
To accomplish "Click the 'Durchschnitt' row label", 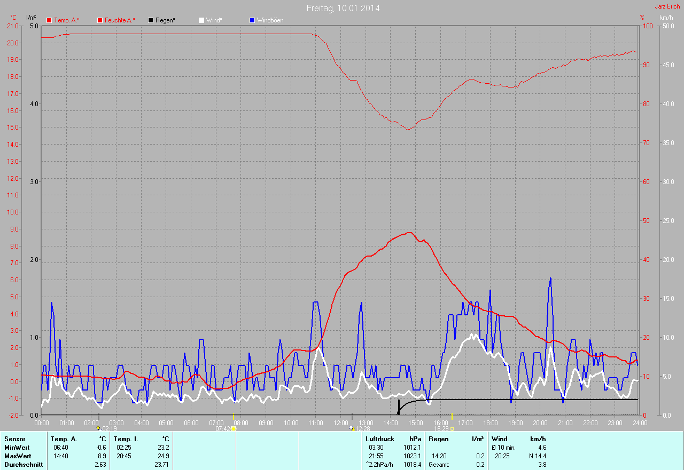I will coord(24,465).
